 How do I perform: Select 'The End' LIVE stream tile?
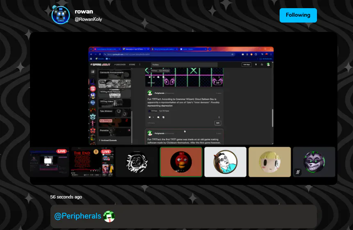pyautogui.click(x=92, y=162)
